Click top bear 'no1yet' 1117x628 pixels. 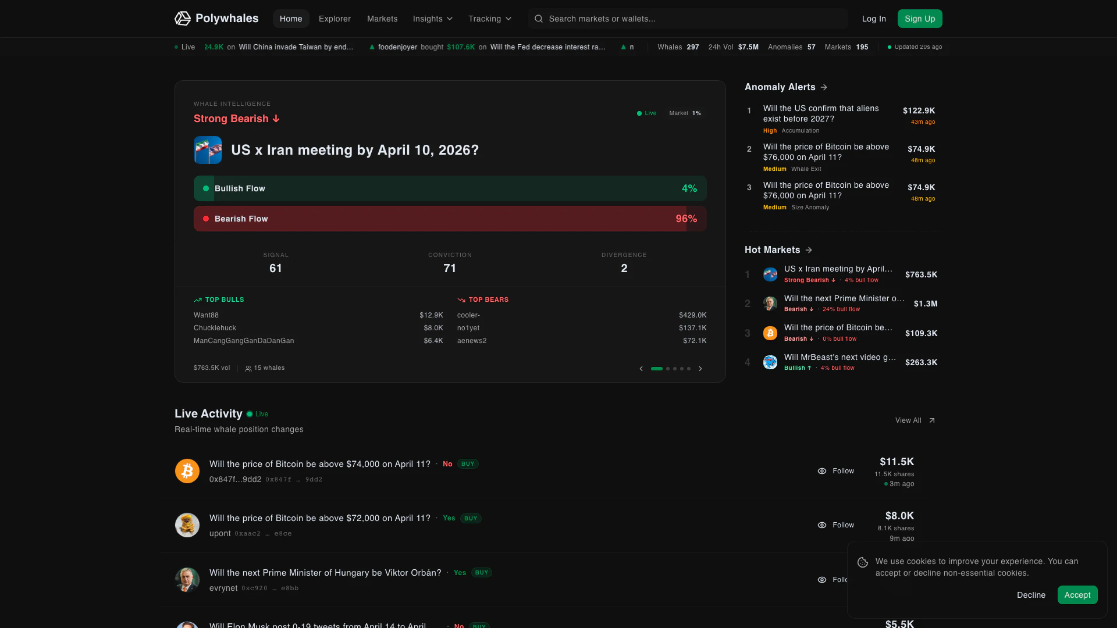tap(468, 328)
